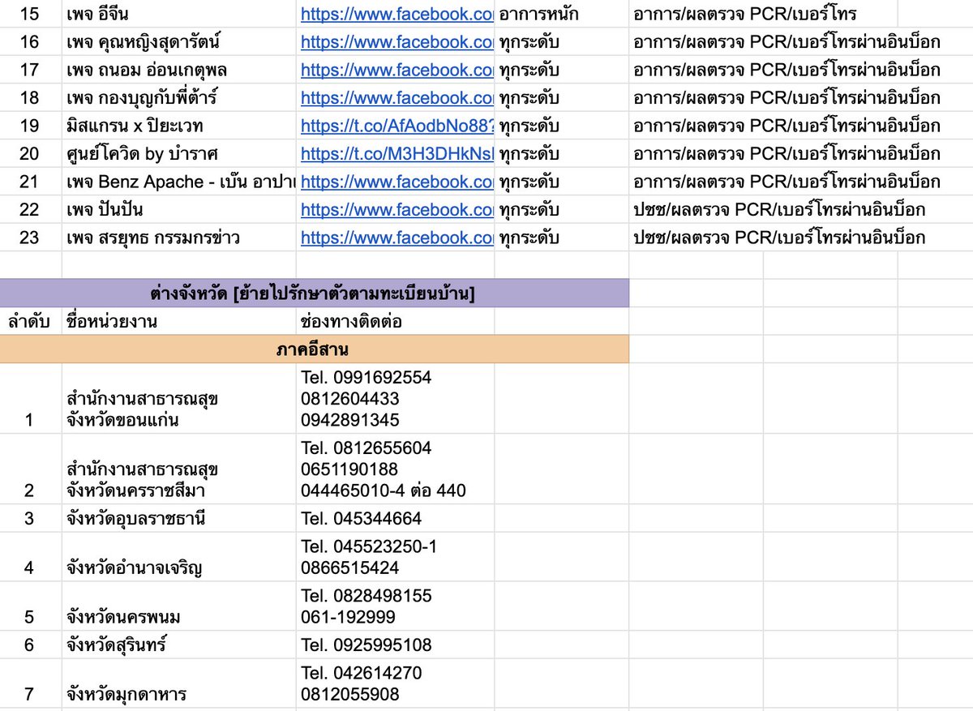Select the number 23 cell

point(31,238)
